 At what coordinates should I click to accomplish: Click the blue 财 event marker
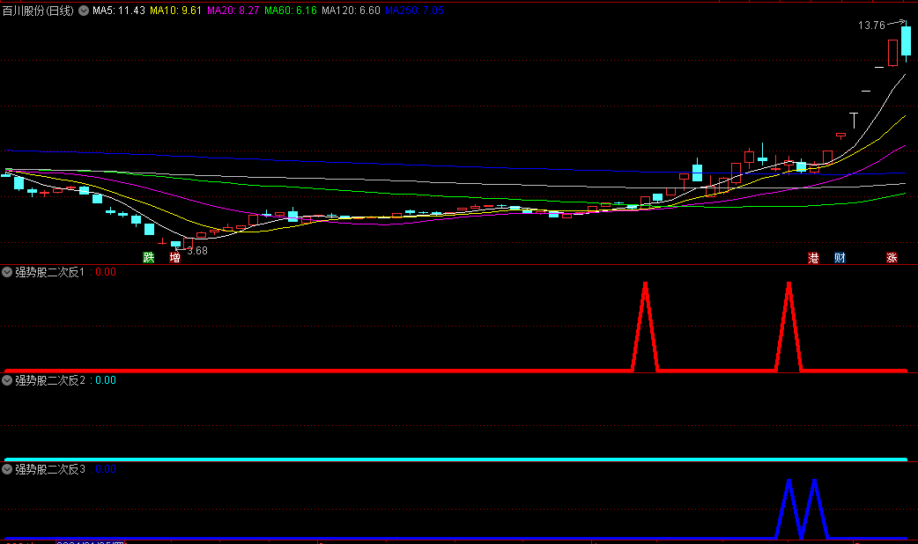click(x=840, y=257)
